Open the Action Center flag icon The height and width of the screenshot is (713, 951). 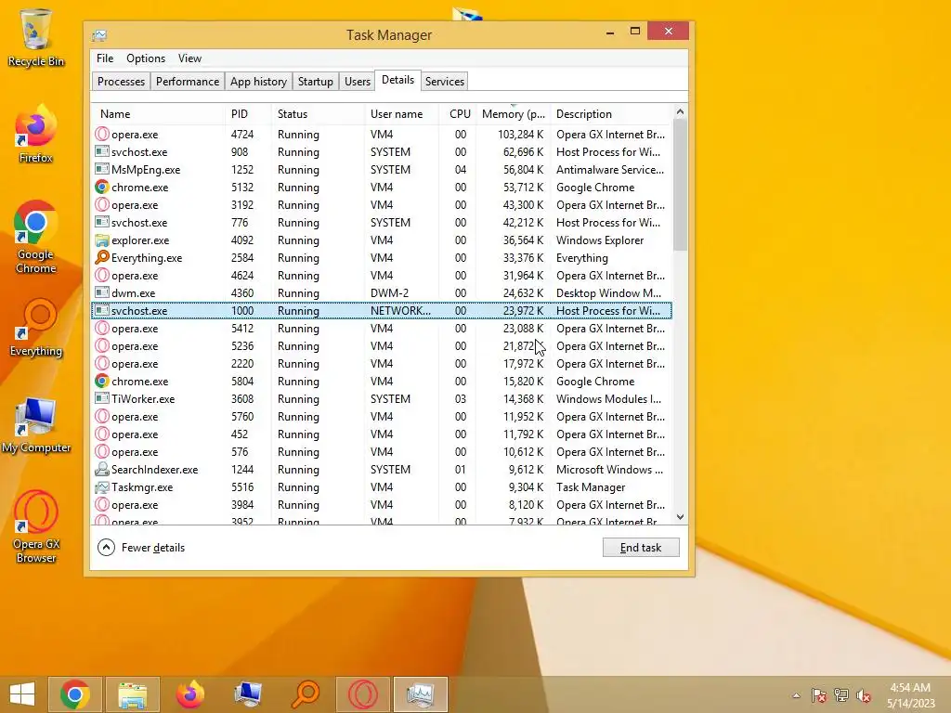(819, 695)
